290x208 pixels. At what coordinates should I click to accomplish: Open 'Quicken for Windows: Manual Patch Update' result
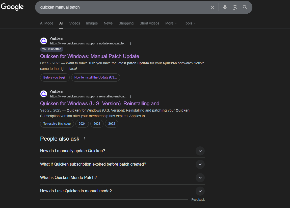[90, 56]
